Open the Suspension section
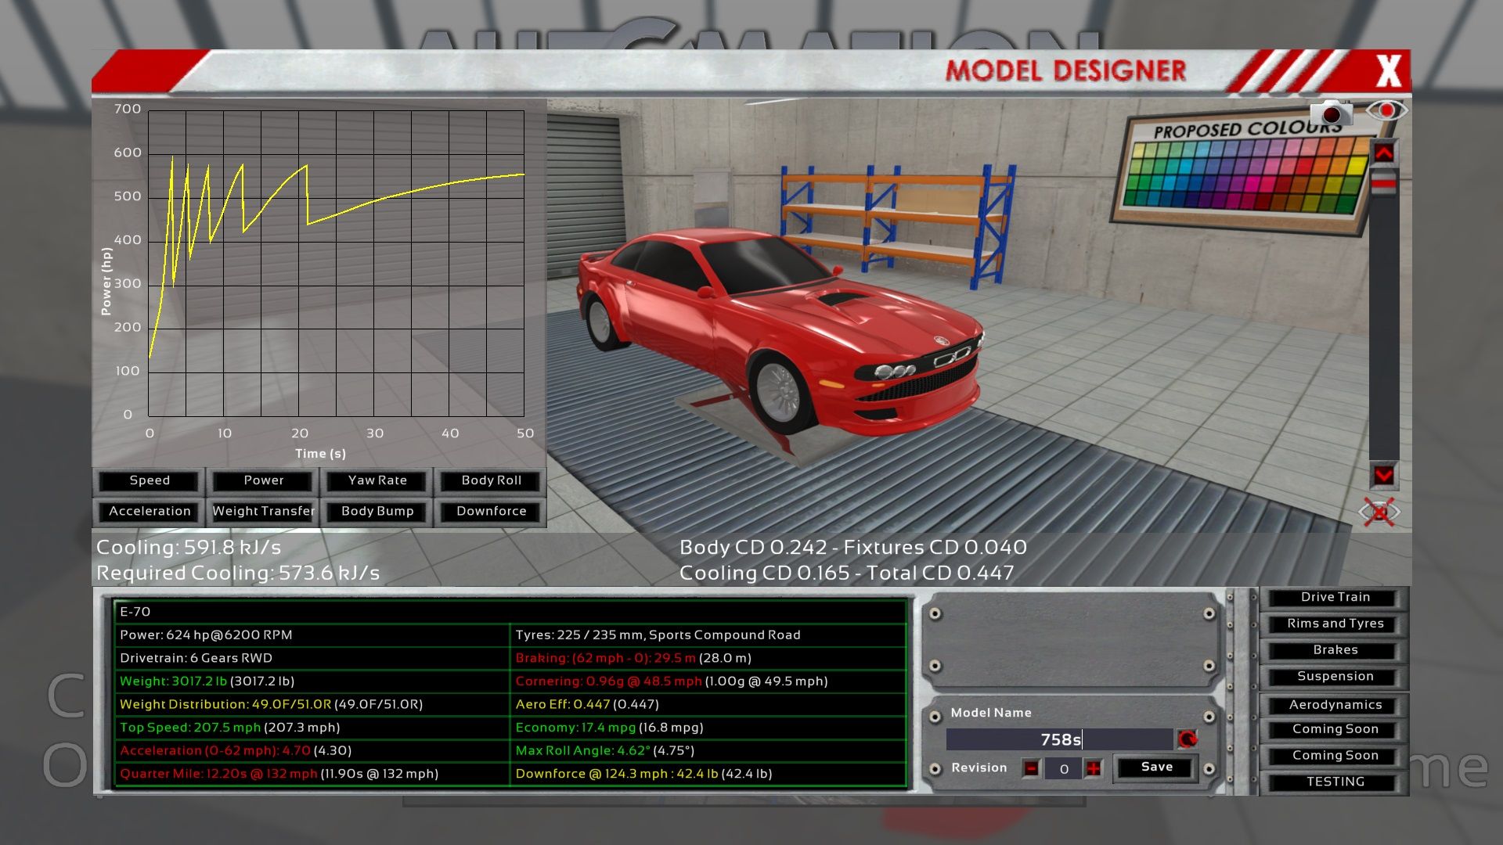 coord(1335,676)
